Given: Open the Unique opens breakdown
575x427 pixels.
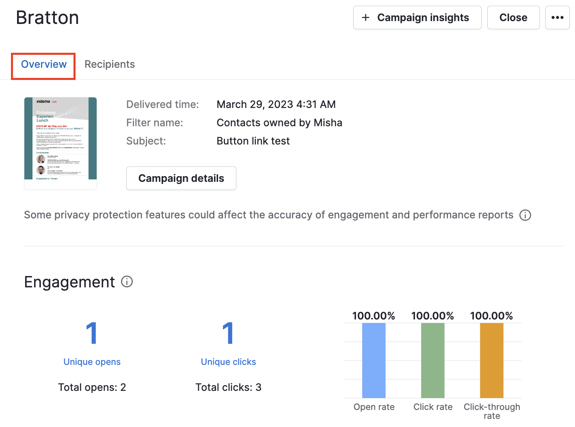Looking at the screenshot, I should [92, 362].
